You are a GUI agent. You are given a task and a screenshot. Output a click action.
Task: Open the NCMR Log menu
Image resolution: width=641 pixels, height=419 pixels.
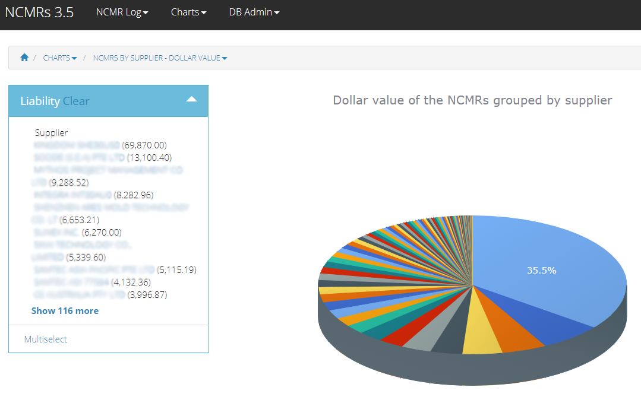(x=122, y=12)
